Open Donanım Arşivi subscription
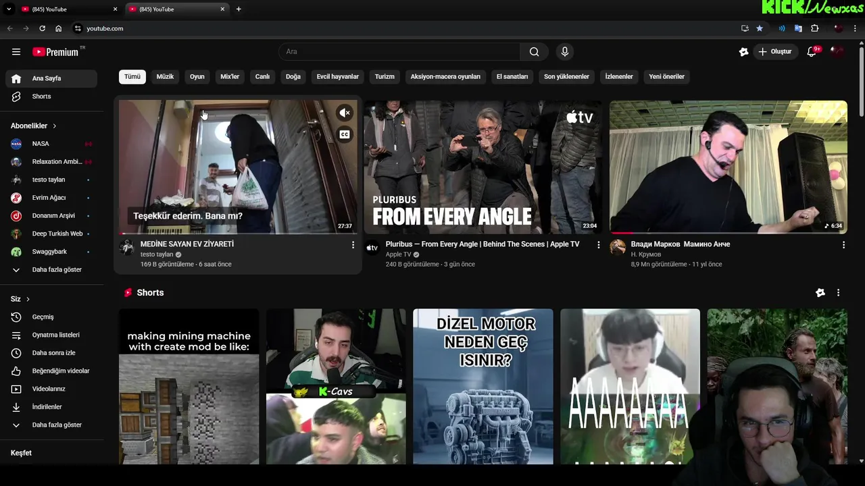The height and width of the screenshot is (486, 865). pos(51,216)
